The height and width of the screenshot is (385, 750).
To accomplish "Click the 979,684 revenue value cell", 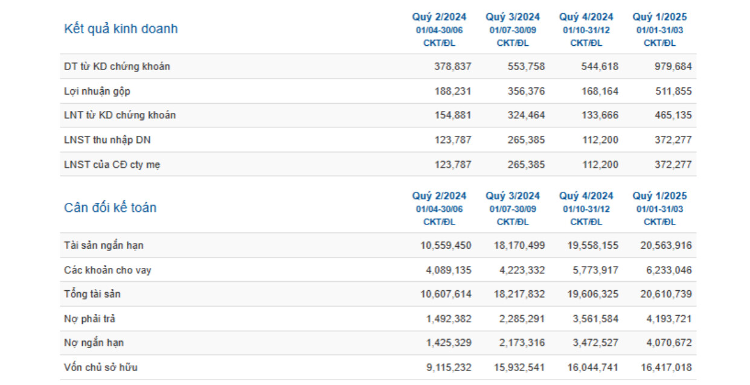I will coord(673,66).
